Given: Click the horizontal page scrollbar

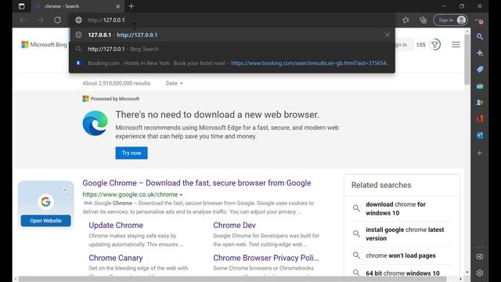Looking at the screenshot, I should pyautogui.click(x=232, y=279).
